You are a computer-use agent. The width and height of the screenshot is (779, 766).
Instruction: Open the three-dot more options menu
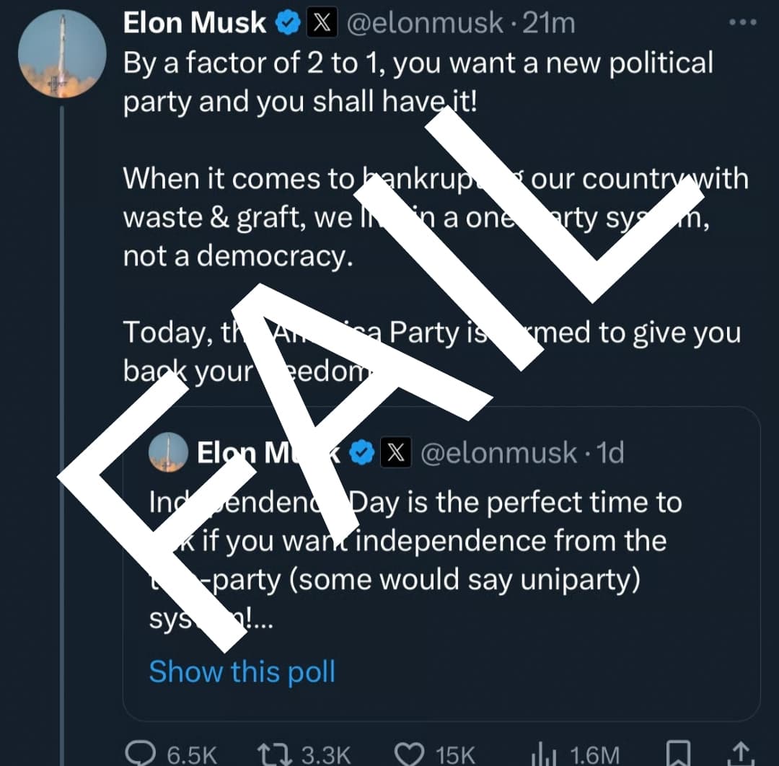click(741, 22)
